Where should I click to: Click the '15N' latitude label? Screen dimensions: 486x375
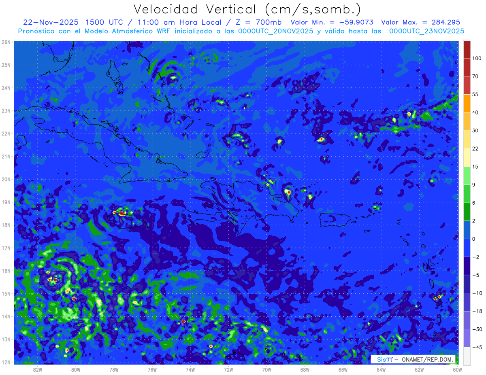6,293
